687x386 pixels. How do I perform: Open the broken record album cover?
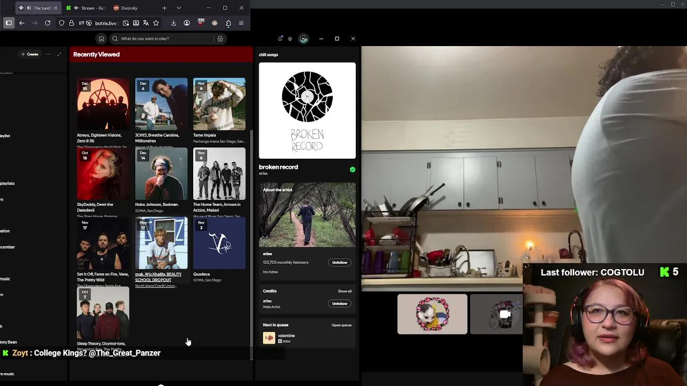(307, 110)
